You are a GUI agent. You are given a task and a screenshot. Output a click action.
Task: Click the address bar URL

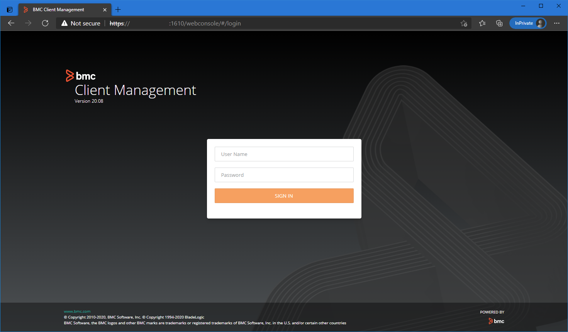175,23
